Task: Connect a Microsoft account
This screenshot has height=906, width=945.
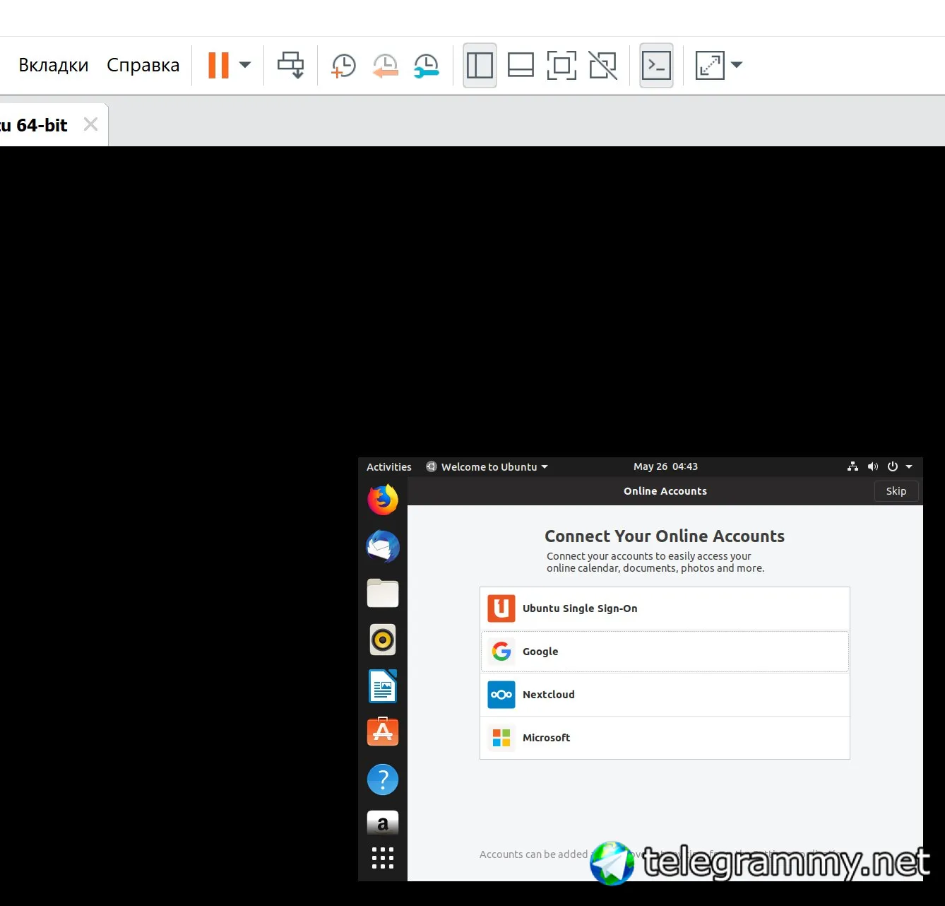Action: [665, 738]
